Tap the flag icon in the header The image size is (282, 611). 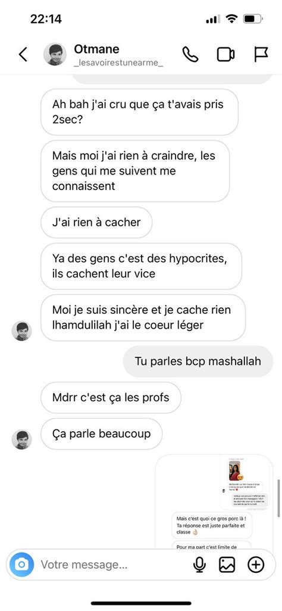(261, 55)
